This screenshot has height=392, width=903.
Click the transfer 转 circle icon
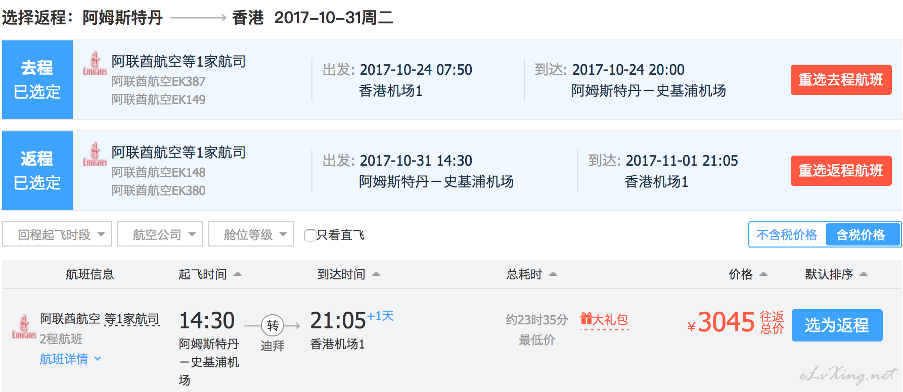tap(273, 326)
